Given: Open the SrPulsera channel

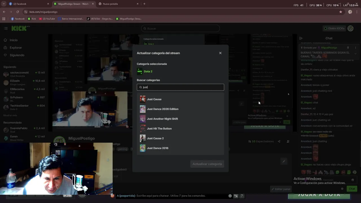Looking at the screenshot, I should click(x=24, y=99).
